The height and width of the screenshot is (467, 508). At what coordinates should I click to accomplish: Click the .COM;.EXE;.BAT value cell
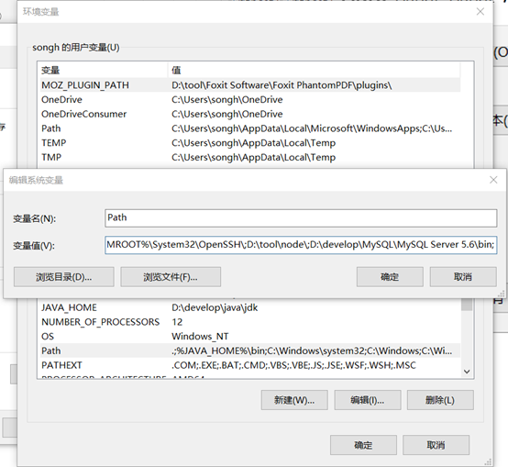[293, 365]
